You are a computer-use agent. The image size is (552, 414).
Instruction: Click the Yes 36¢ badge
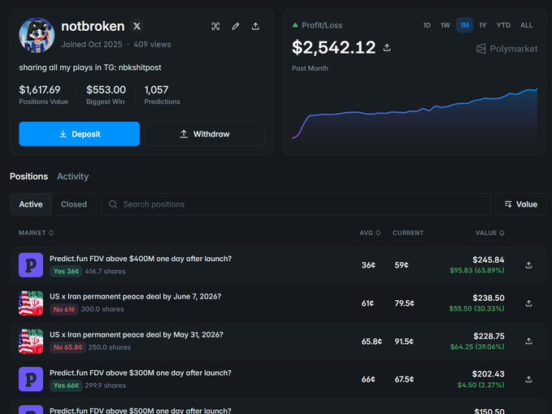tap(66, 272)
